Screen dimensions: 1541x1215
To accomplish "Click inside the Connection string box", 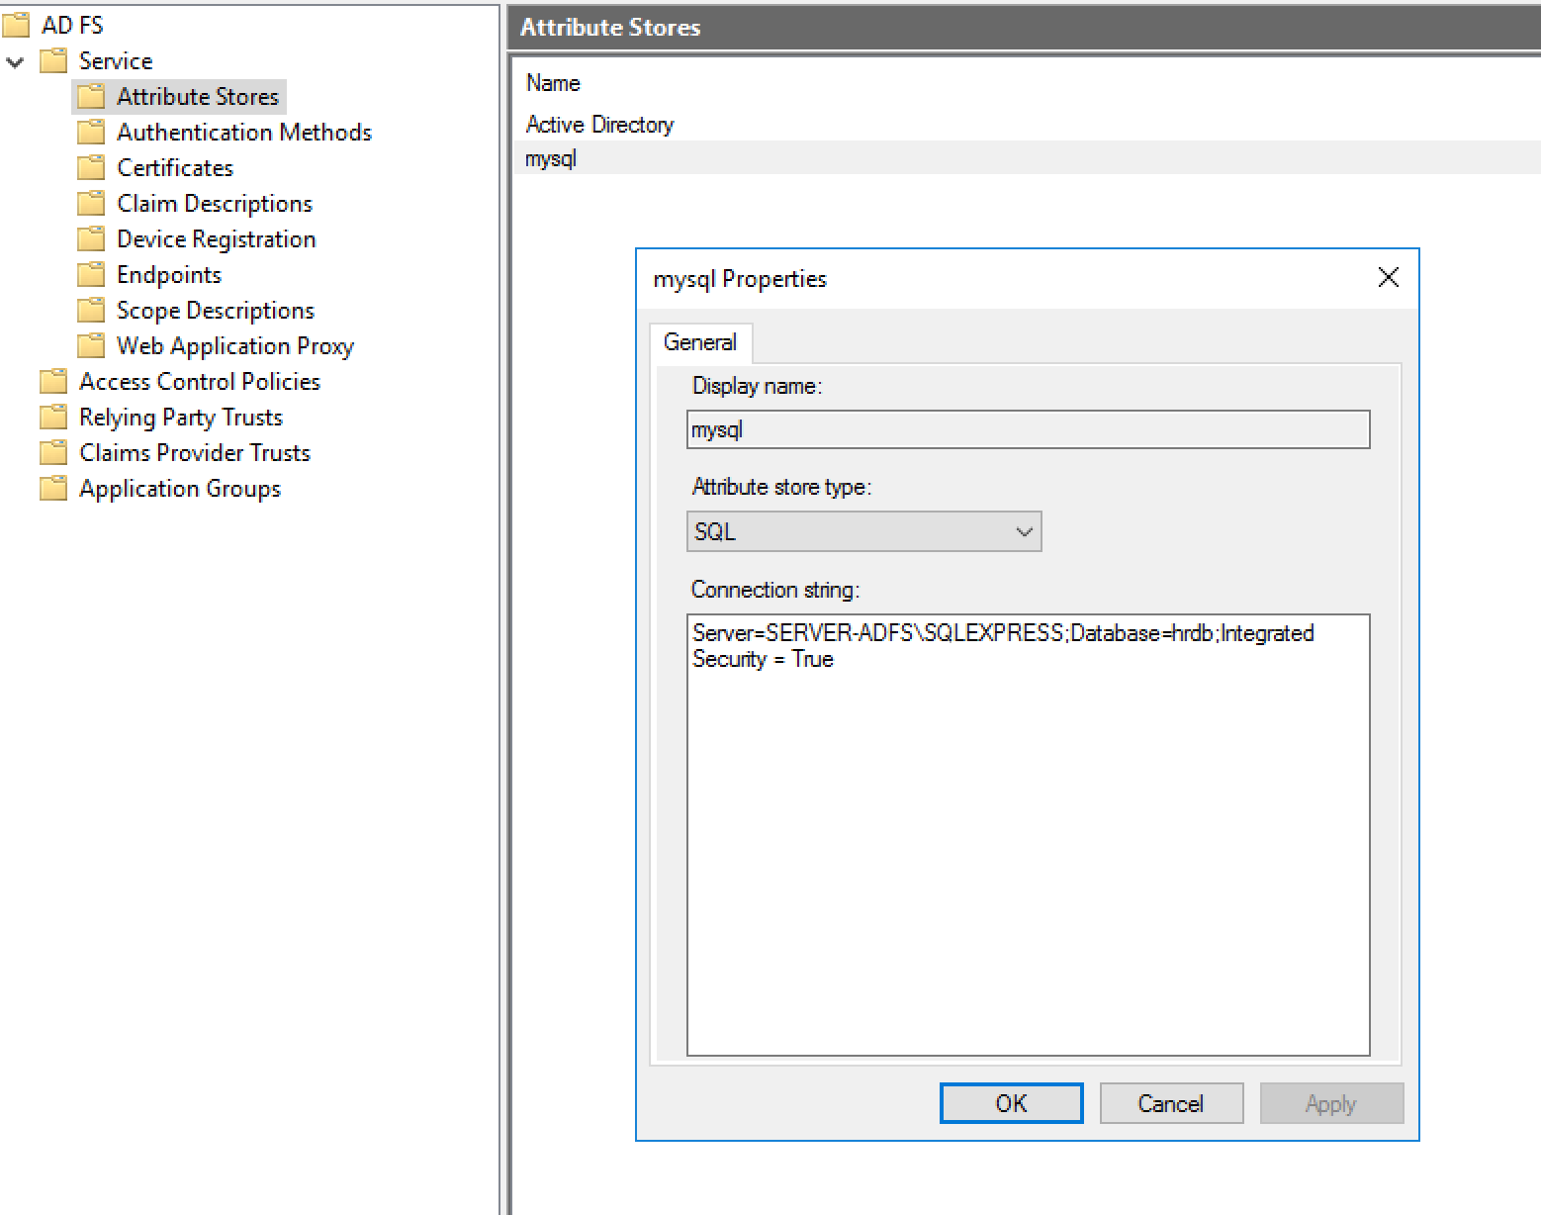I will tap(1028, 835).
